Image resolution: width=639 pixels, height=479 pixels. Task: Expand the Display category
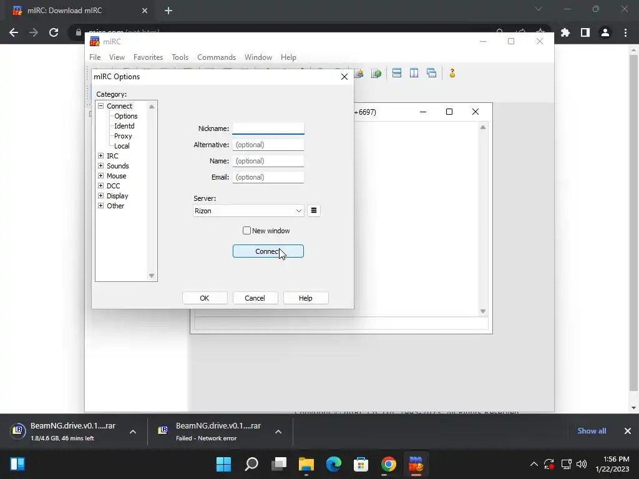pyautogui.click(x=100, y=195)
